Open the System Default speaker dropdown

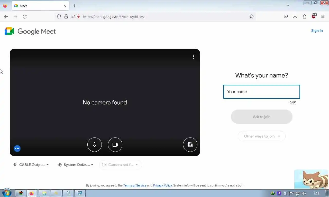tap(75, 165)
